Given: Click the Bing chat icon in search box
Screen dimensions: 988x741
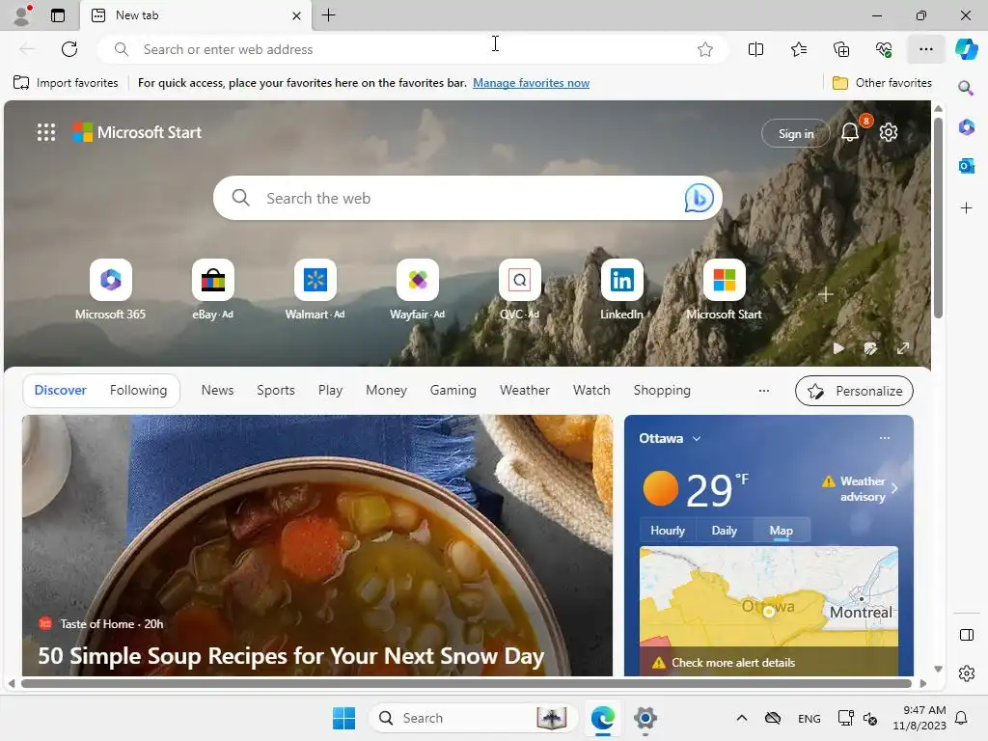Looking at the screenshot, I should [x=699, y=198].
